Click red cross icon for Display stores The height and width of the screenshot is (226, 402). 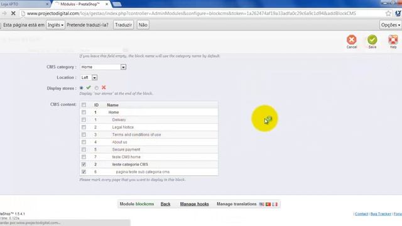[x=104, y=87]
